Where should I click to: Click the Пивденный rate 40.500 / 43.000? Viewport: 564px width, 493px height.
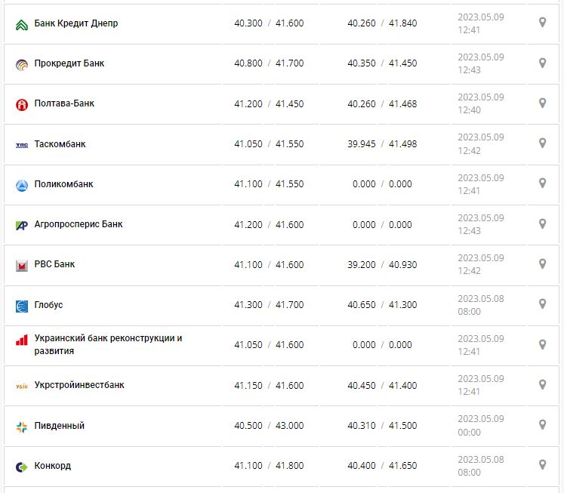pos(269,426)
